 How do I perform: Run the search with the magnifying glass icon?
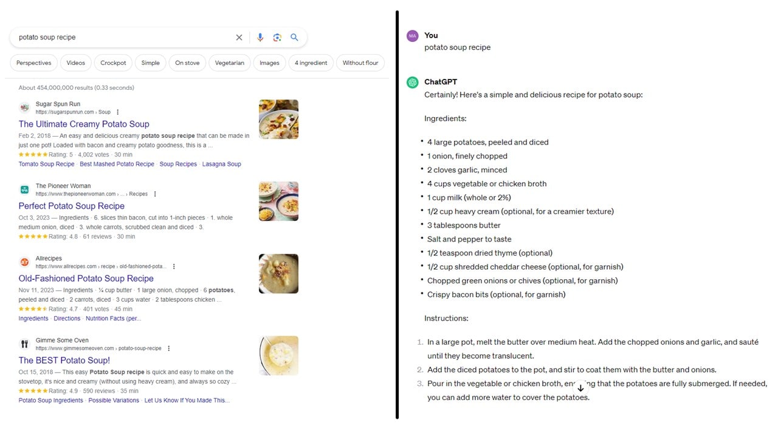coord(294,37)
